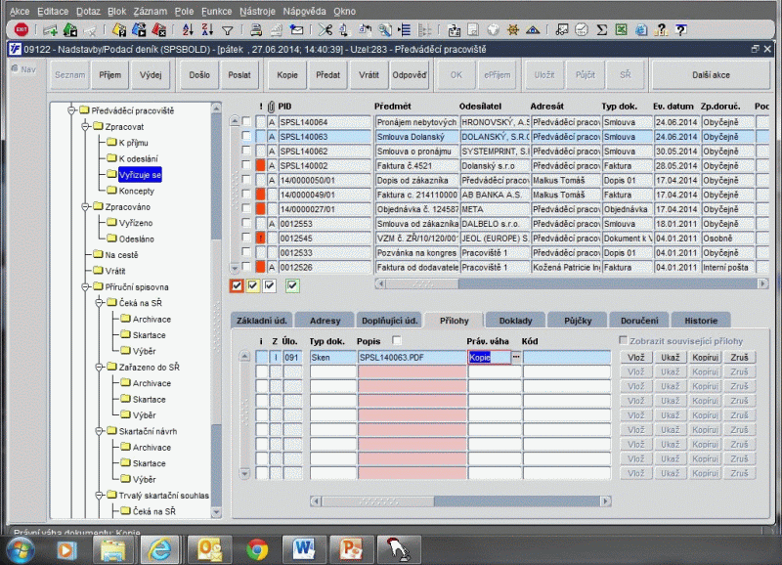Tick the checkbox for row SPSL140002
The width and height of the screenshot is (782, 565).
tap(246, 164)
